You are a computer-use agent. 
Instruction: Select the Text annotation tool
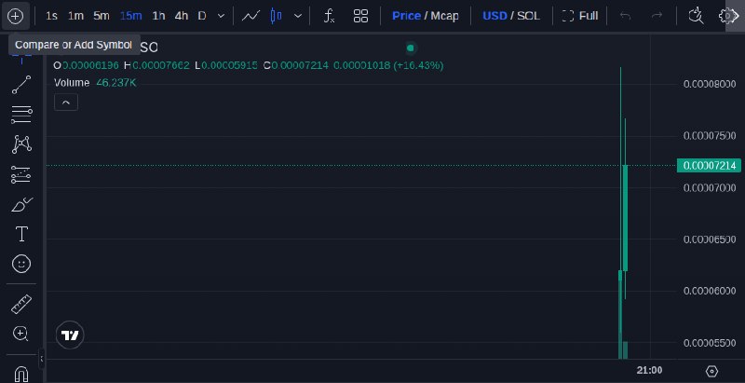point(21,234)
